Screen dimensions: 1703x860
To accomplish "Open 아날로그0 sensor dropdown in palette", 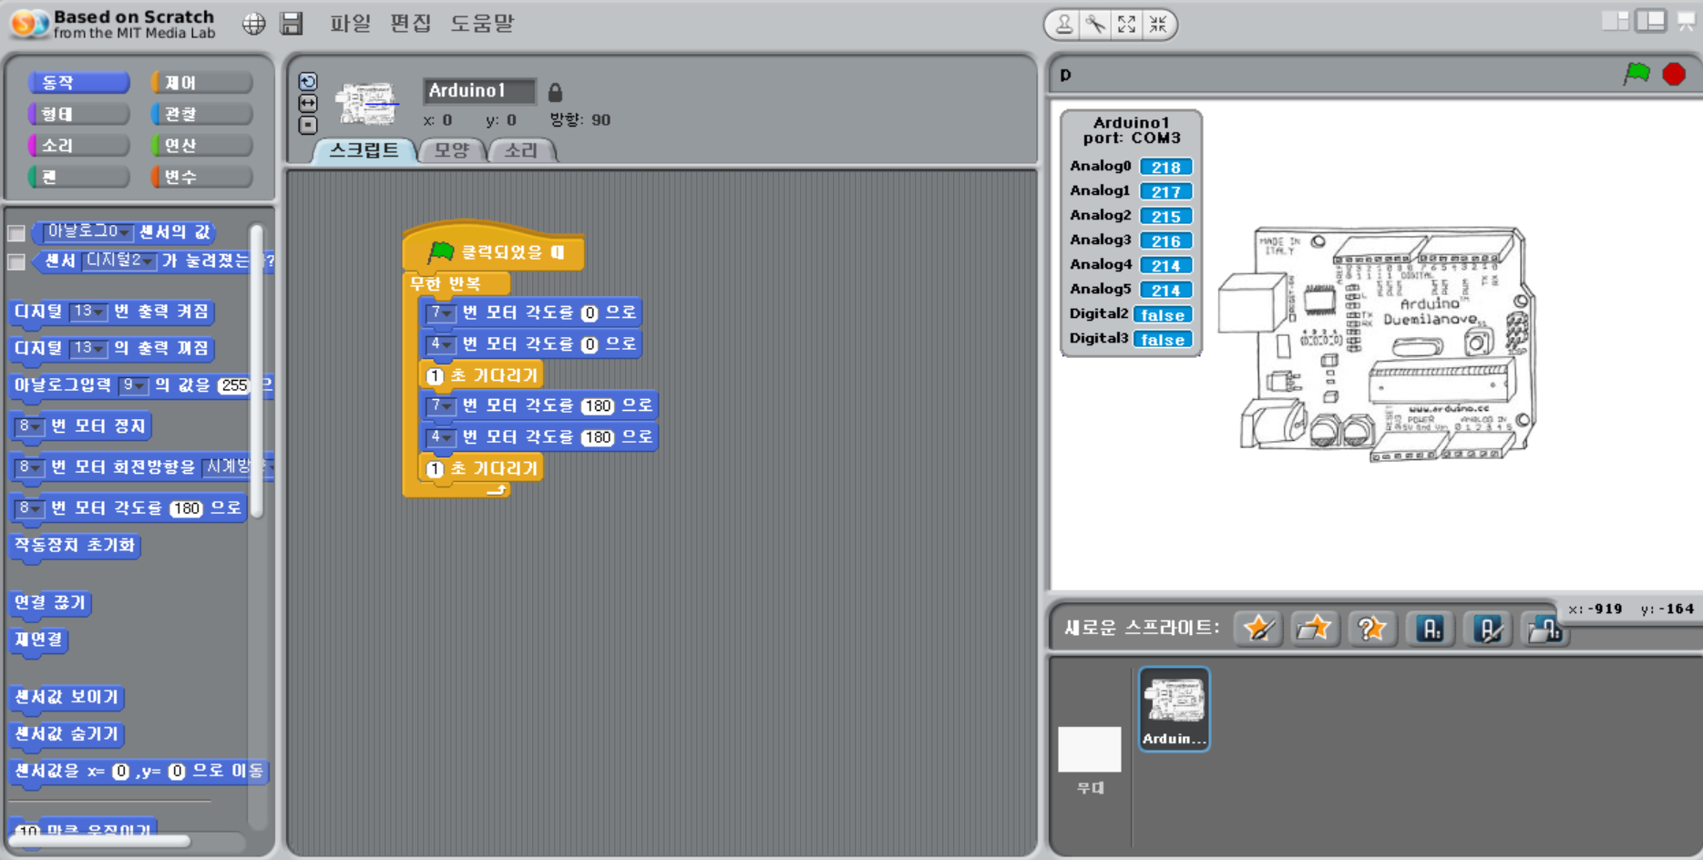I will [88, 232].
